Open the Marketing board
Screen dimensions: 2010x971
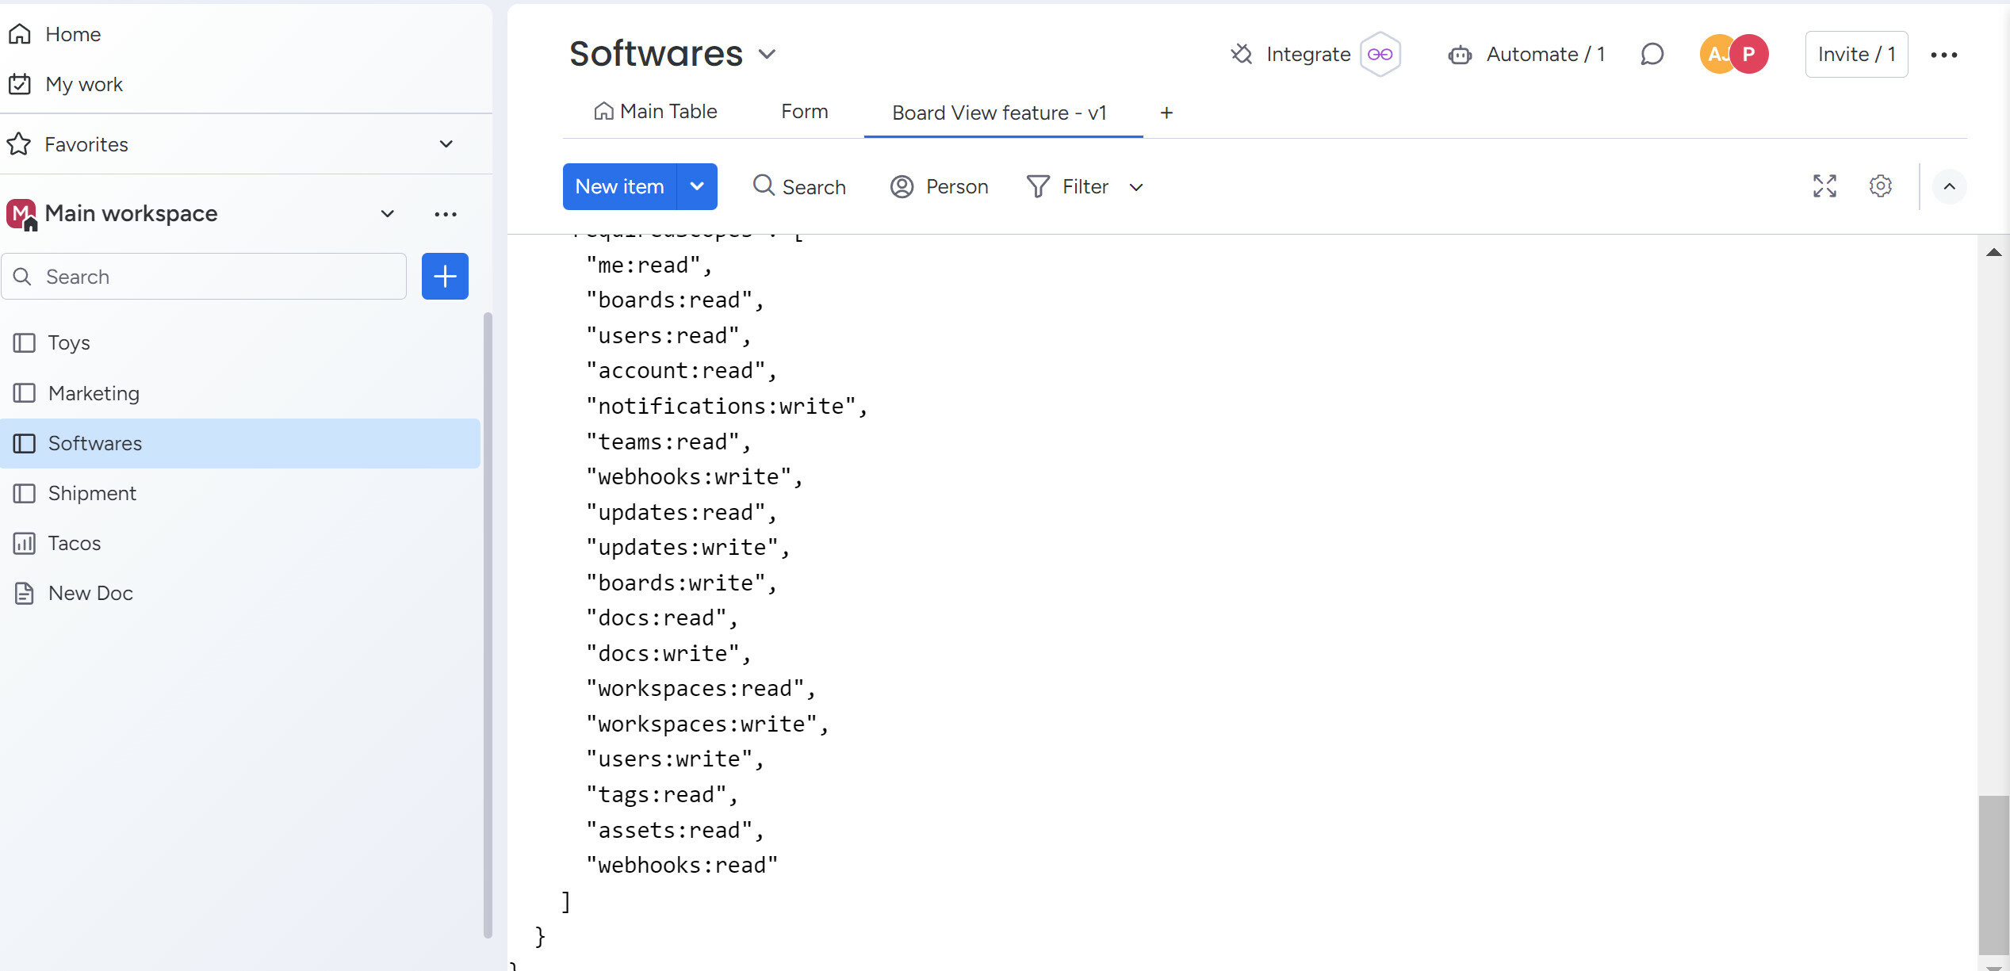[240, 393]
